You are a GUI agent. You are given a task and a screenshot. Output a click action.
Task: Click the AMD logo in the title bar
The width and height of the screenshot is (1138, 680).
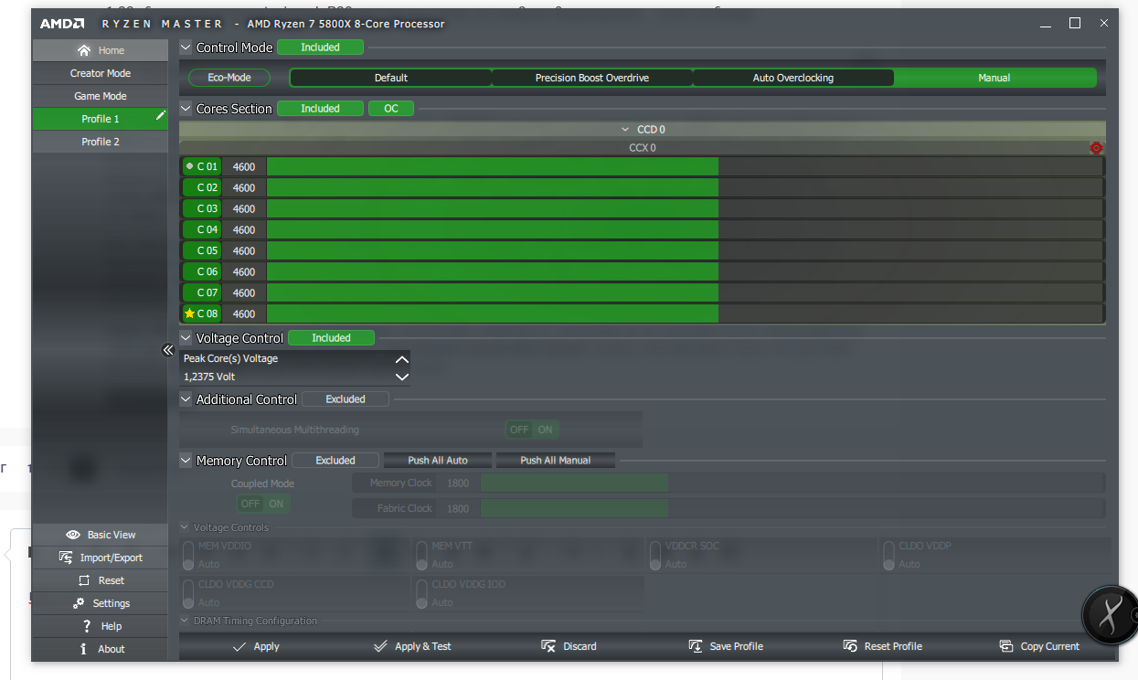[x=62, y=24]
